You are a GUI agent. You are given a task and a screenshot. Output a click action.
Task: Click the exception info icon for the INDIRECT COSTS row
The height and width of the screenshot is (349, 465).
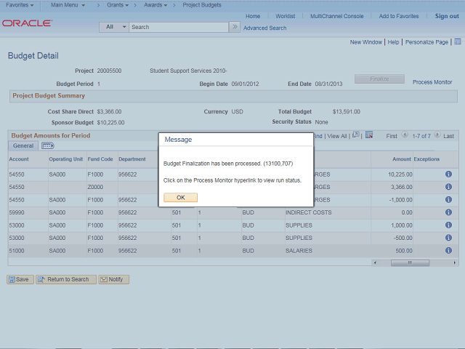(x=448, y=212)
